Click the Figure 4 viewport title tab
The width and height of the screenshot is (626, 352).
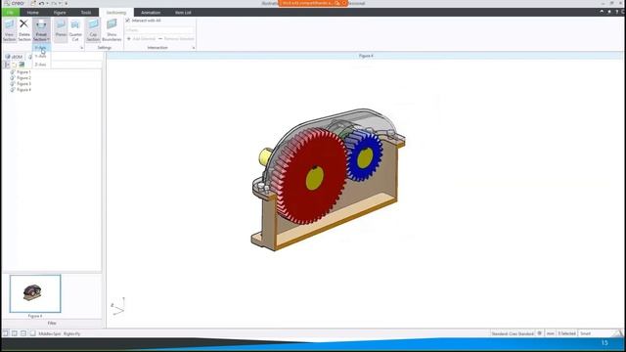[x=366, y=56]
